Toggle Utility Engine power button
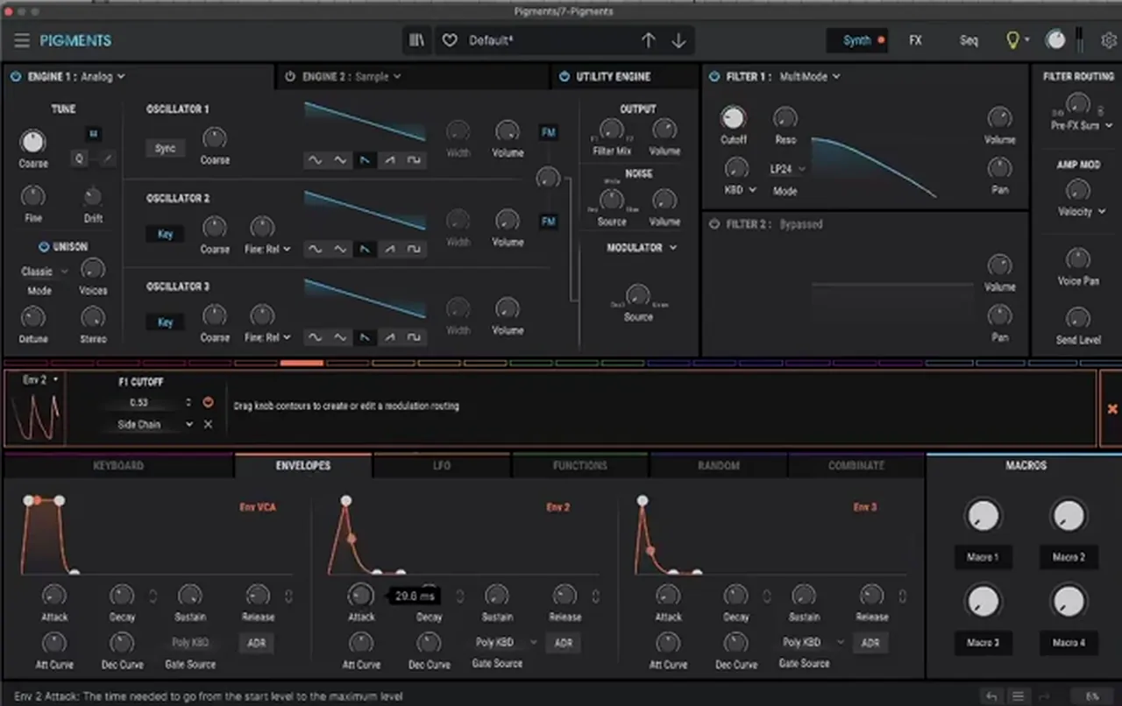Image resolution: width=1122 pixels, height=706 pixels. click(564, 77)
